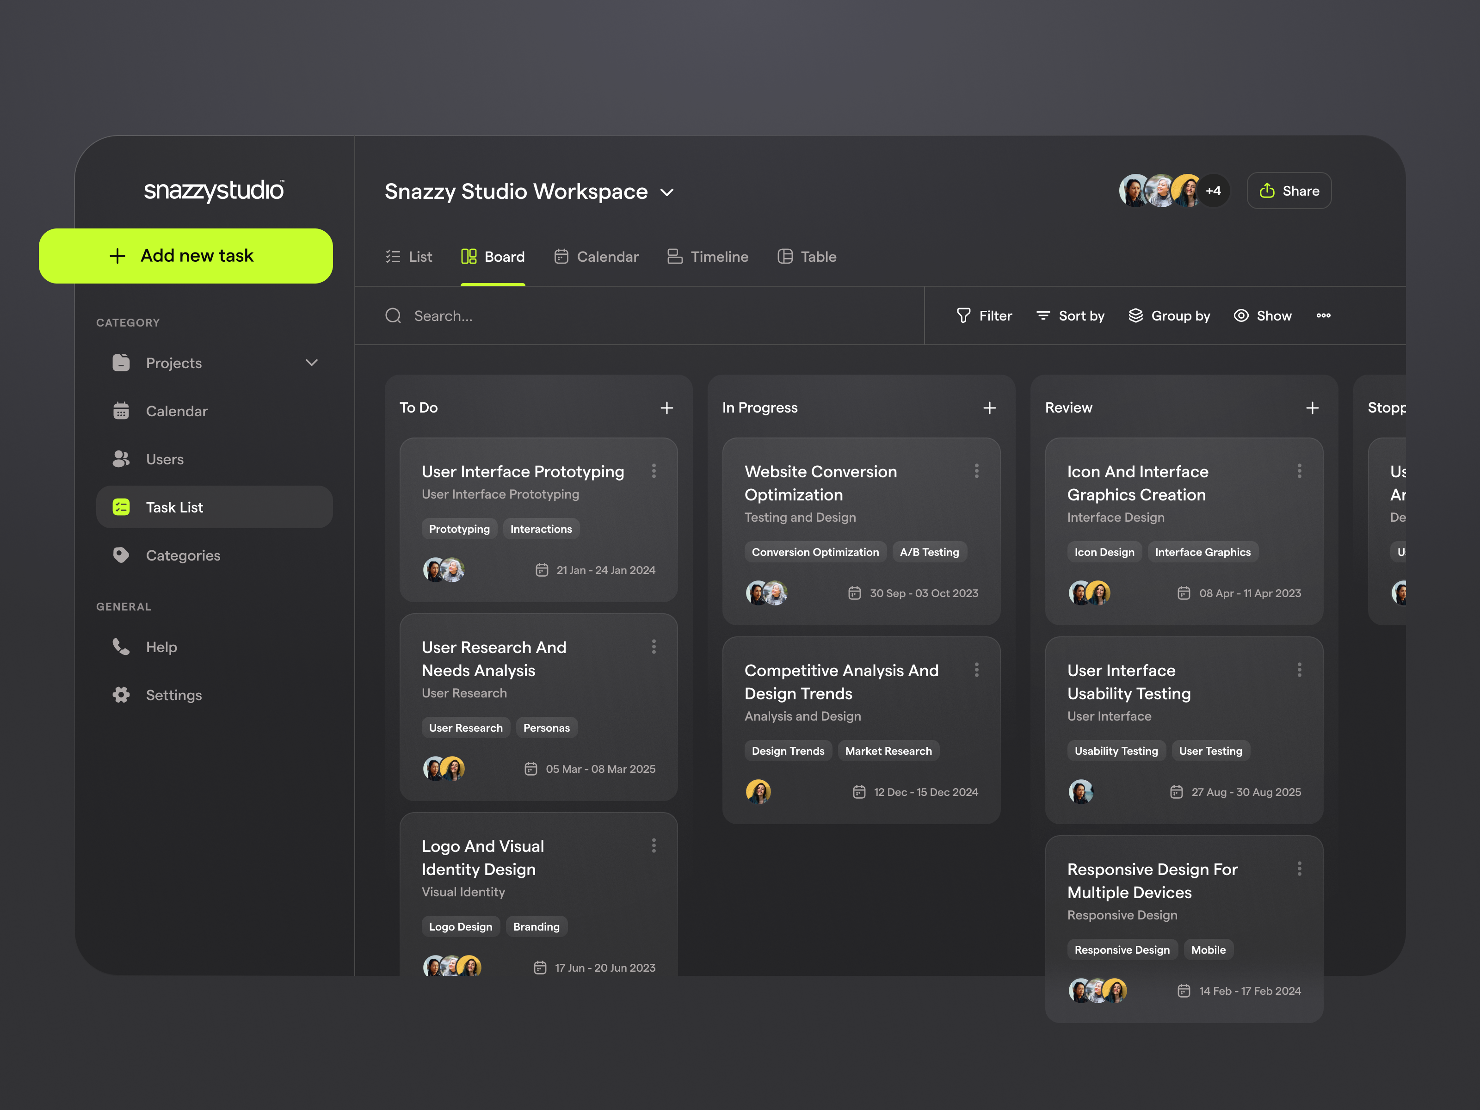
Task: Click the A/B Testing tag
Action: pyautogui.click(x=929, y=552)
